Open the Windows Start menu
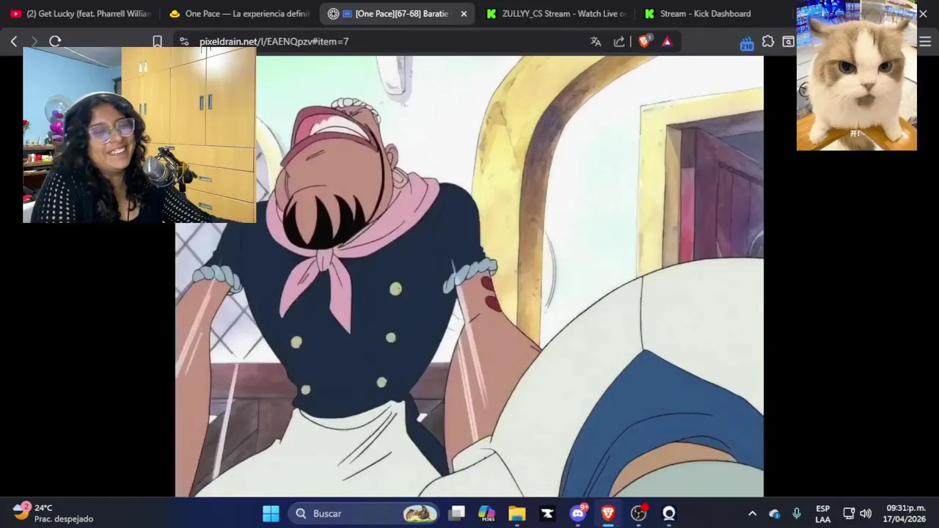Image resolution: width=939 pixels, height=528 pixels. click(271, 513)
